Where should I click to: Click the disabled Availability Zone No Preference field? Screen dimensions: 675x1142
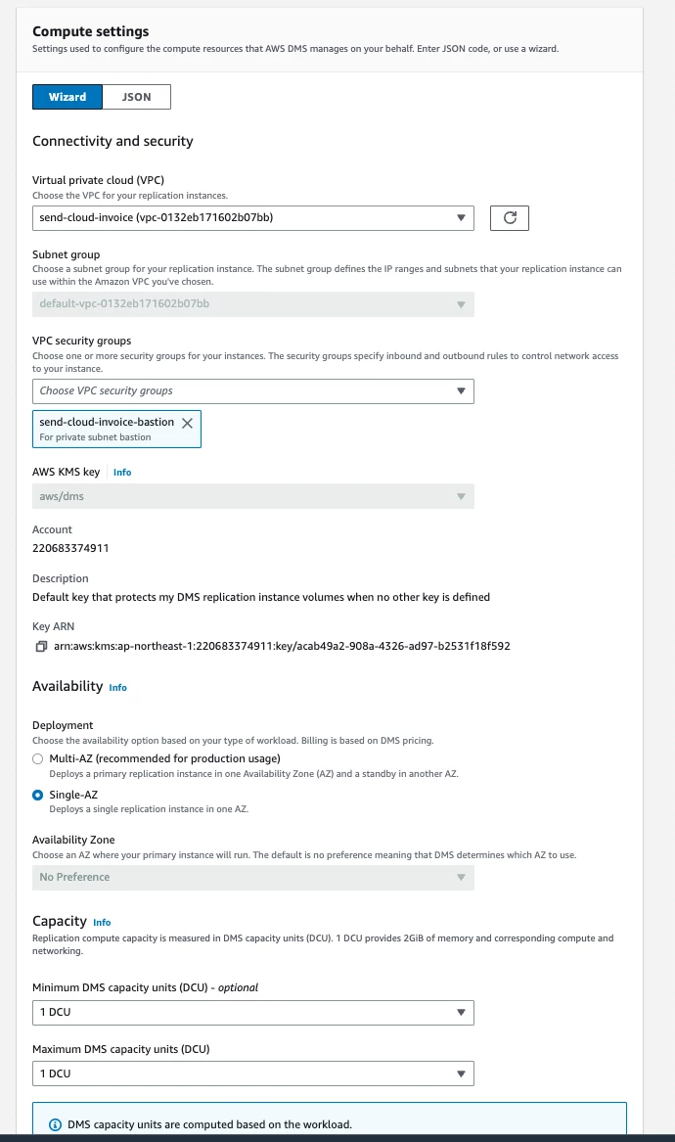coord(253,878)
